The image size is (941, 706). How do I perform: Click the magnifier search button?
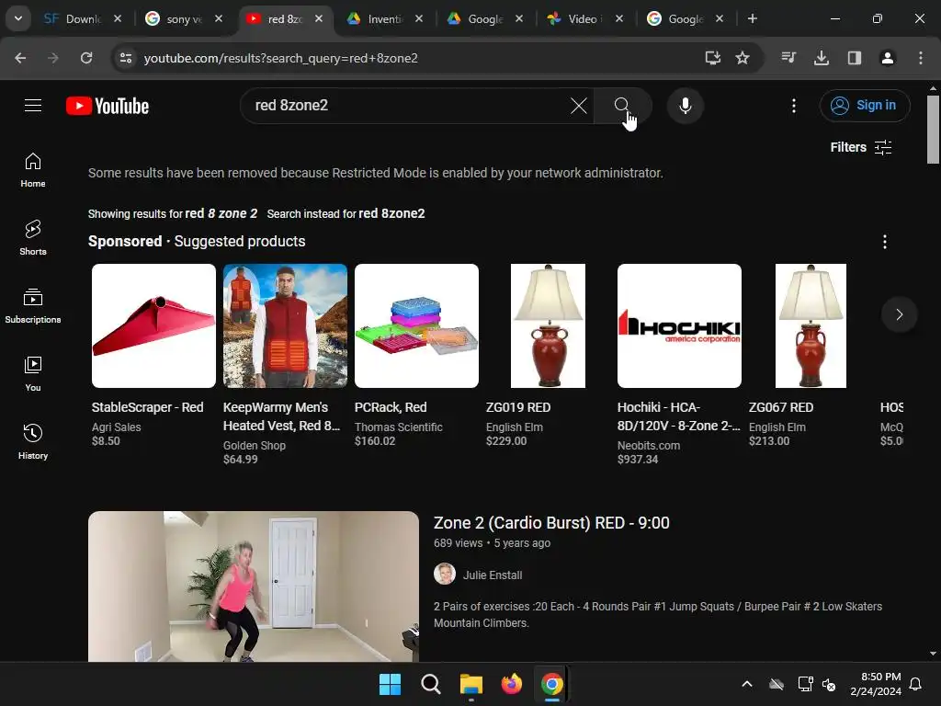(x=622, y=106)
